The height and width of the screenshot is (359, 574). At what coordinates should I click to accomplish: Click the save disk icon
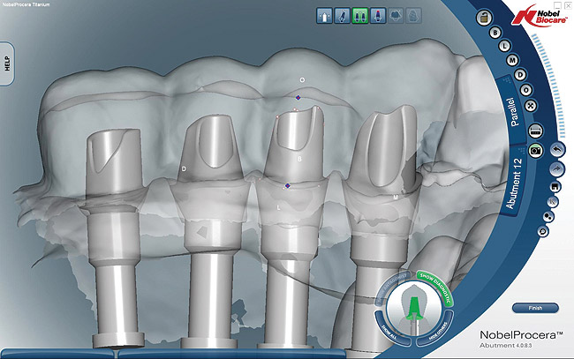coord(552,187)
